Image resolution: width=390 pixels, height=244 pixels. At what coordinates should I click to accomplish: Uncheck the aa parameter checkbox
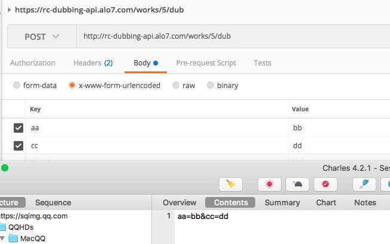(18, 128)
